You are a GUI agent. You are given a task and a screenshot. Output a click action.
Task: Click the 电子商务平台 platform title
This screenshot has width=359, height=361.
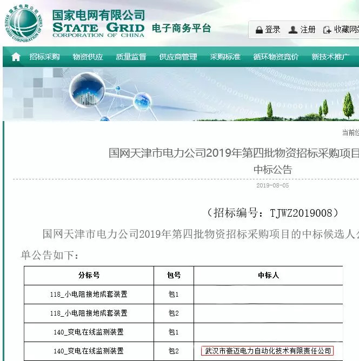click(181, 28)
